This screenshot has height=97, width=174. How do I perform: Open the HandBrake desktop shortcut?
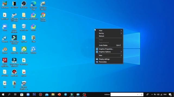point(5,5)
